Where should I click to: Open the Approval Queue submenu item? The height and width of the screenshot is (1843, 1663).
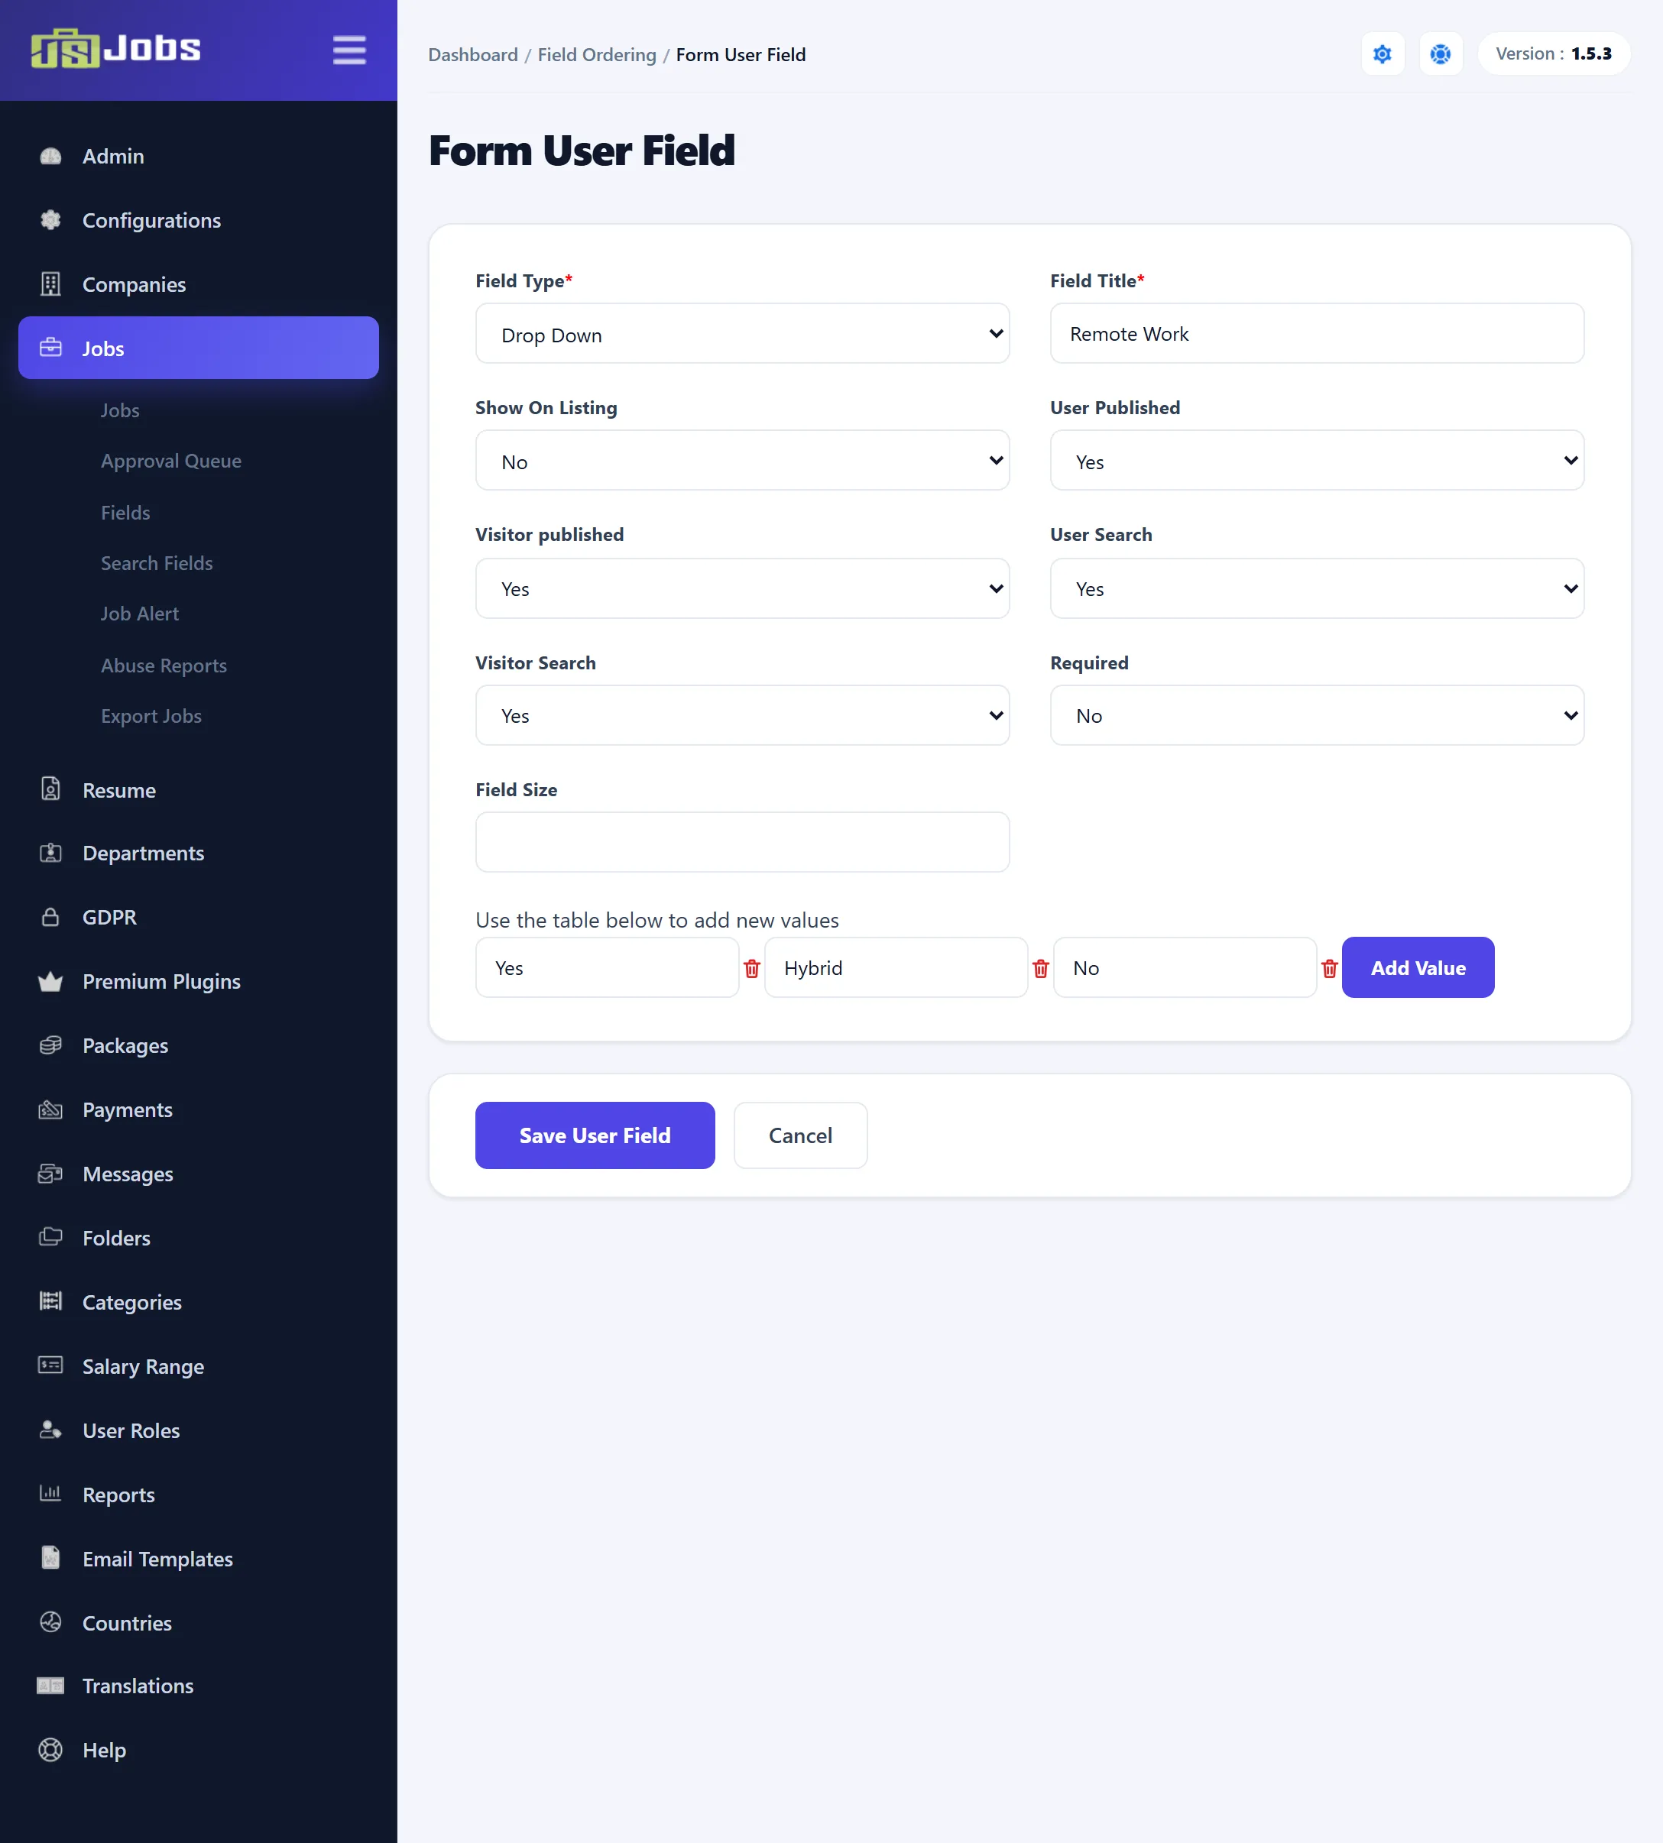pos(171,462)
